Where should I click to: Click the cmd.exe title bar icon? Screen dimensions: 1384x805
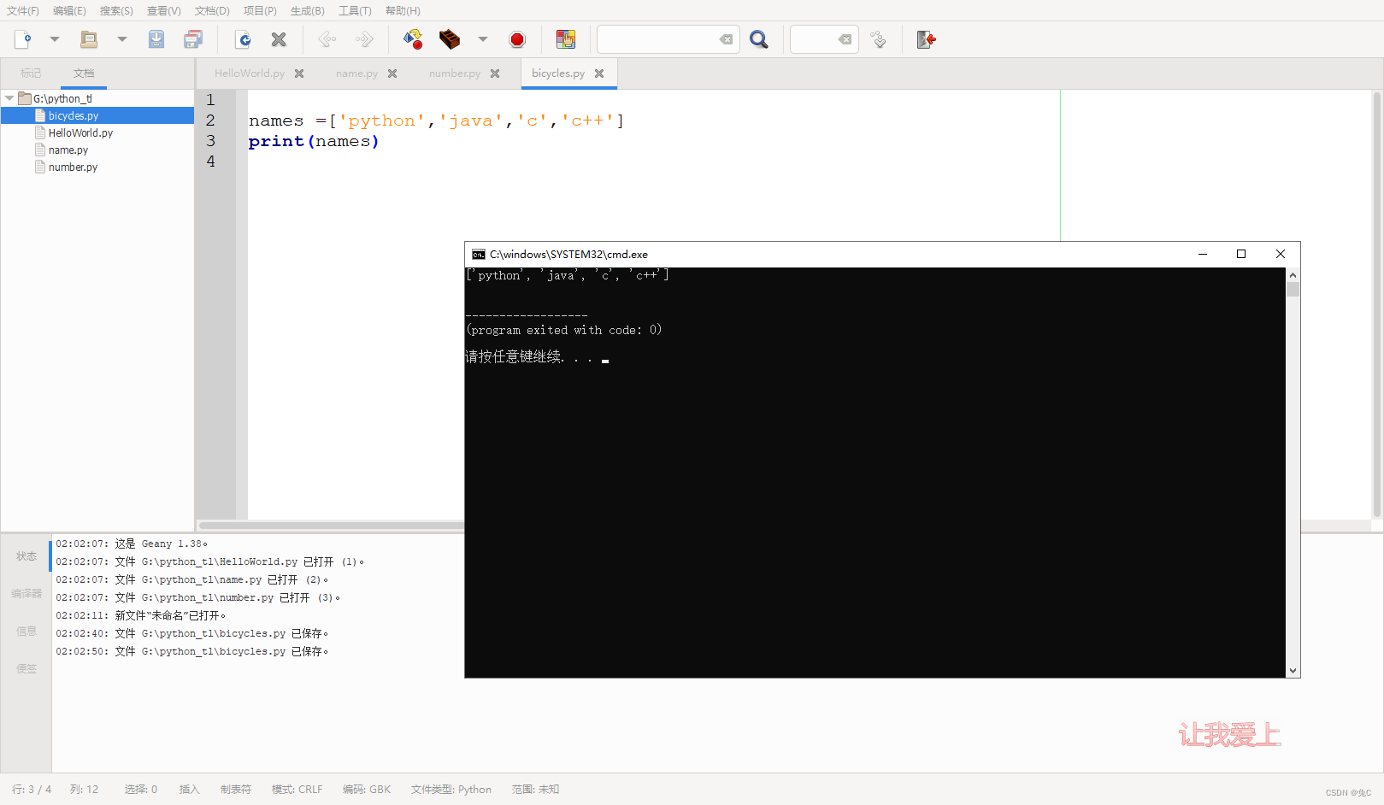coord(479,255)
